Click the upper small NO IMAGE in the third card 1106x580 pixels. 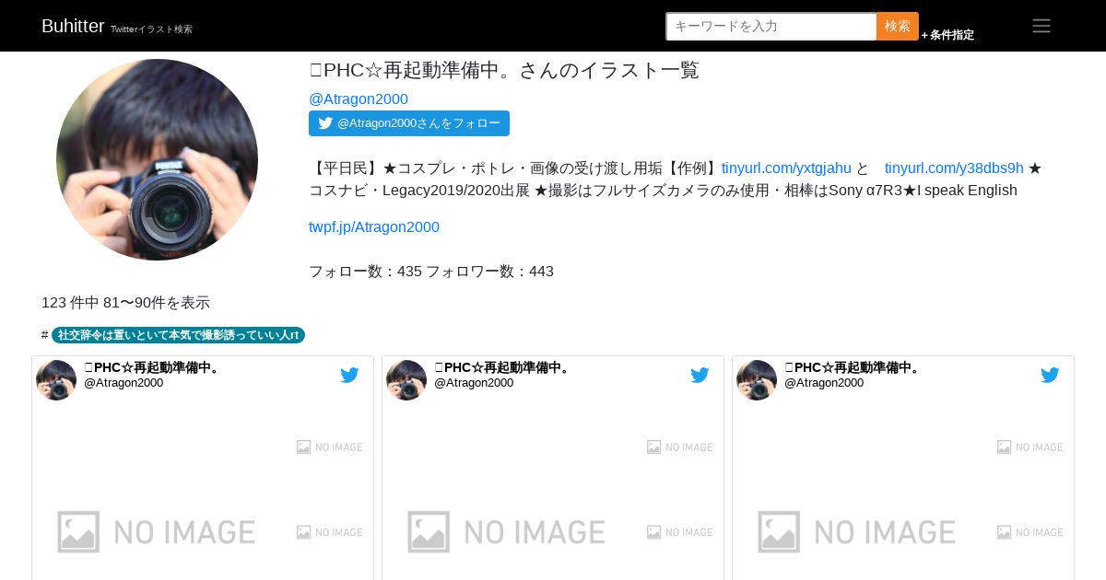click(x=1030, y=447)
